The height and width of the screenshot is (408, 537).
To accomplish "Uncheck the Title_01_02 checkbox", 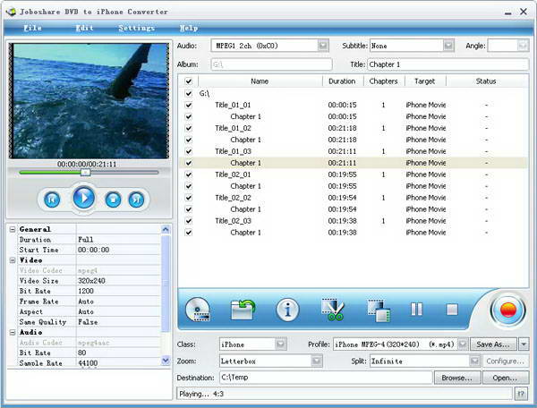I will click(x=188, y=128).
